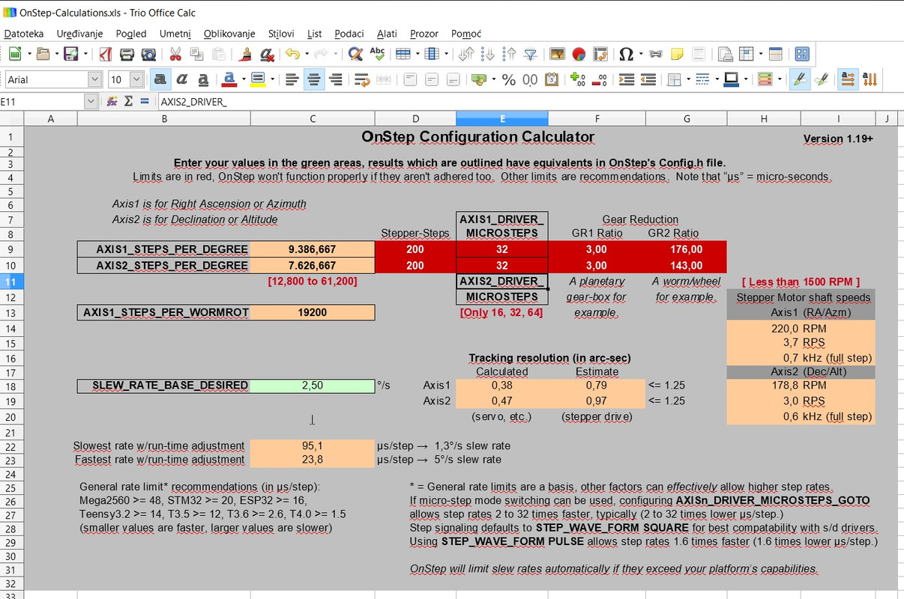The width and height of the screenshot is (904, 599).
Task: Open Find & Replace icon
Action: coord(355,54)
